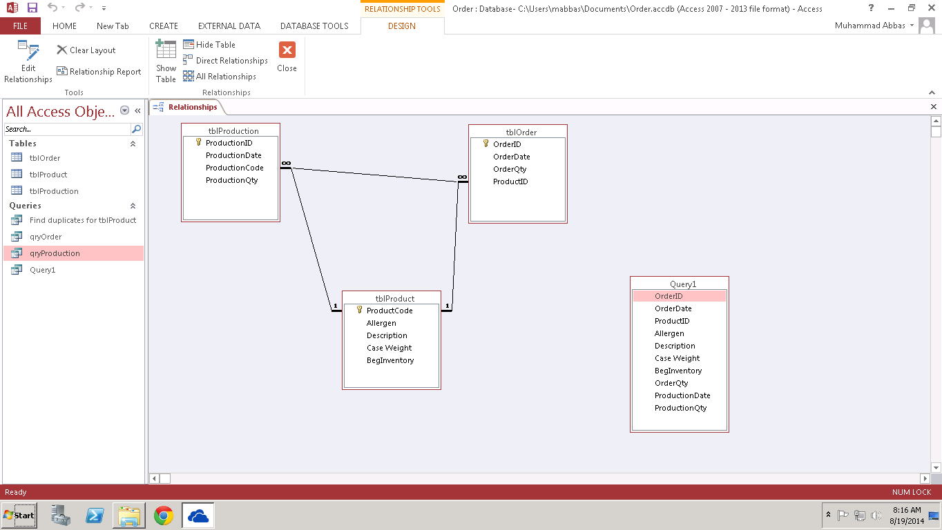Open the FILE tab
Image resolution: width=942 pixels, height=530 pixels.
click(x=21, y=26)
